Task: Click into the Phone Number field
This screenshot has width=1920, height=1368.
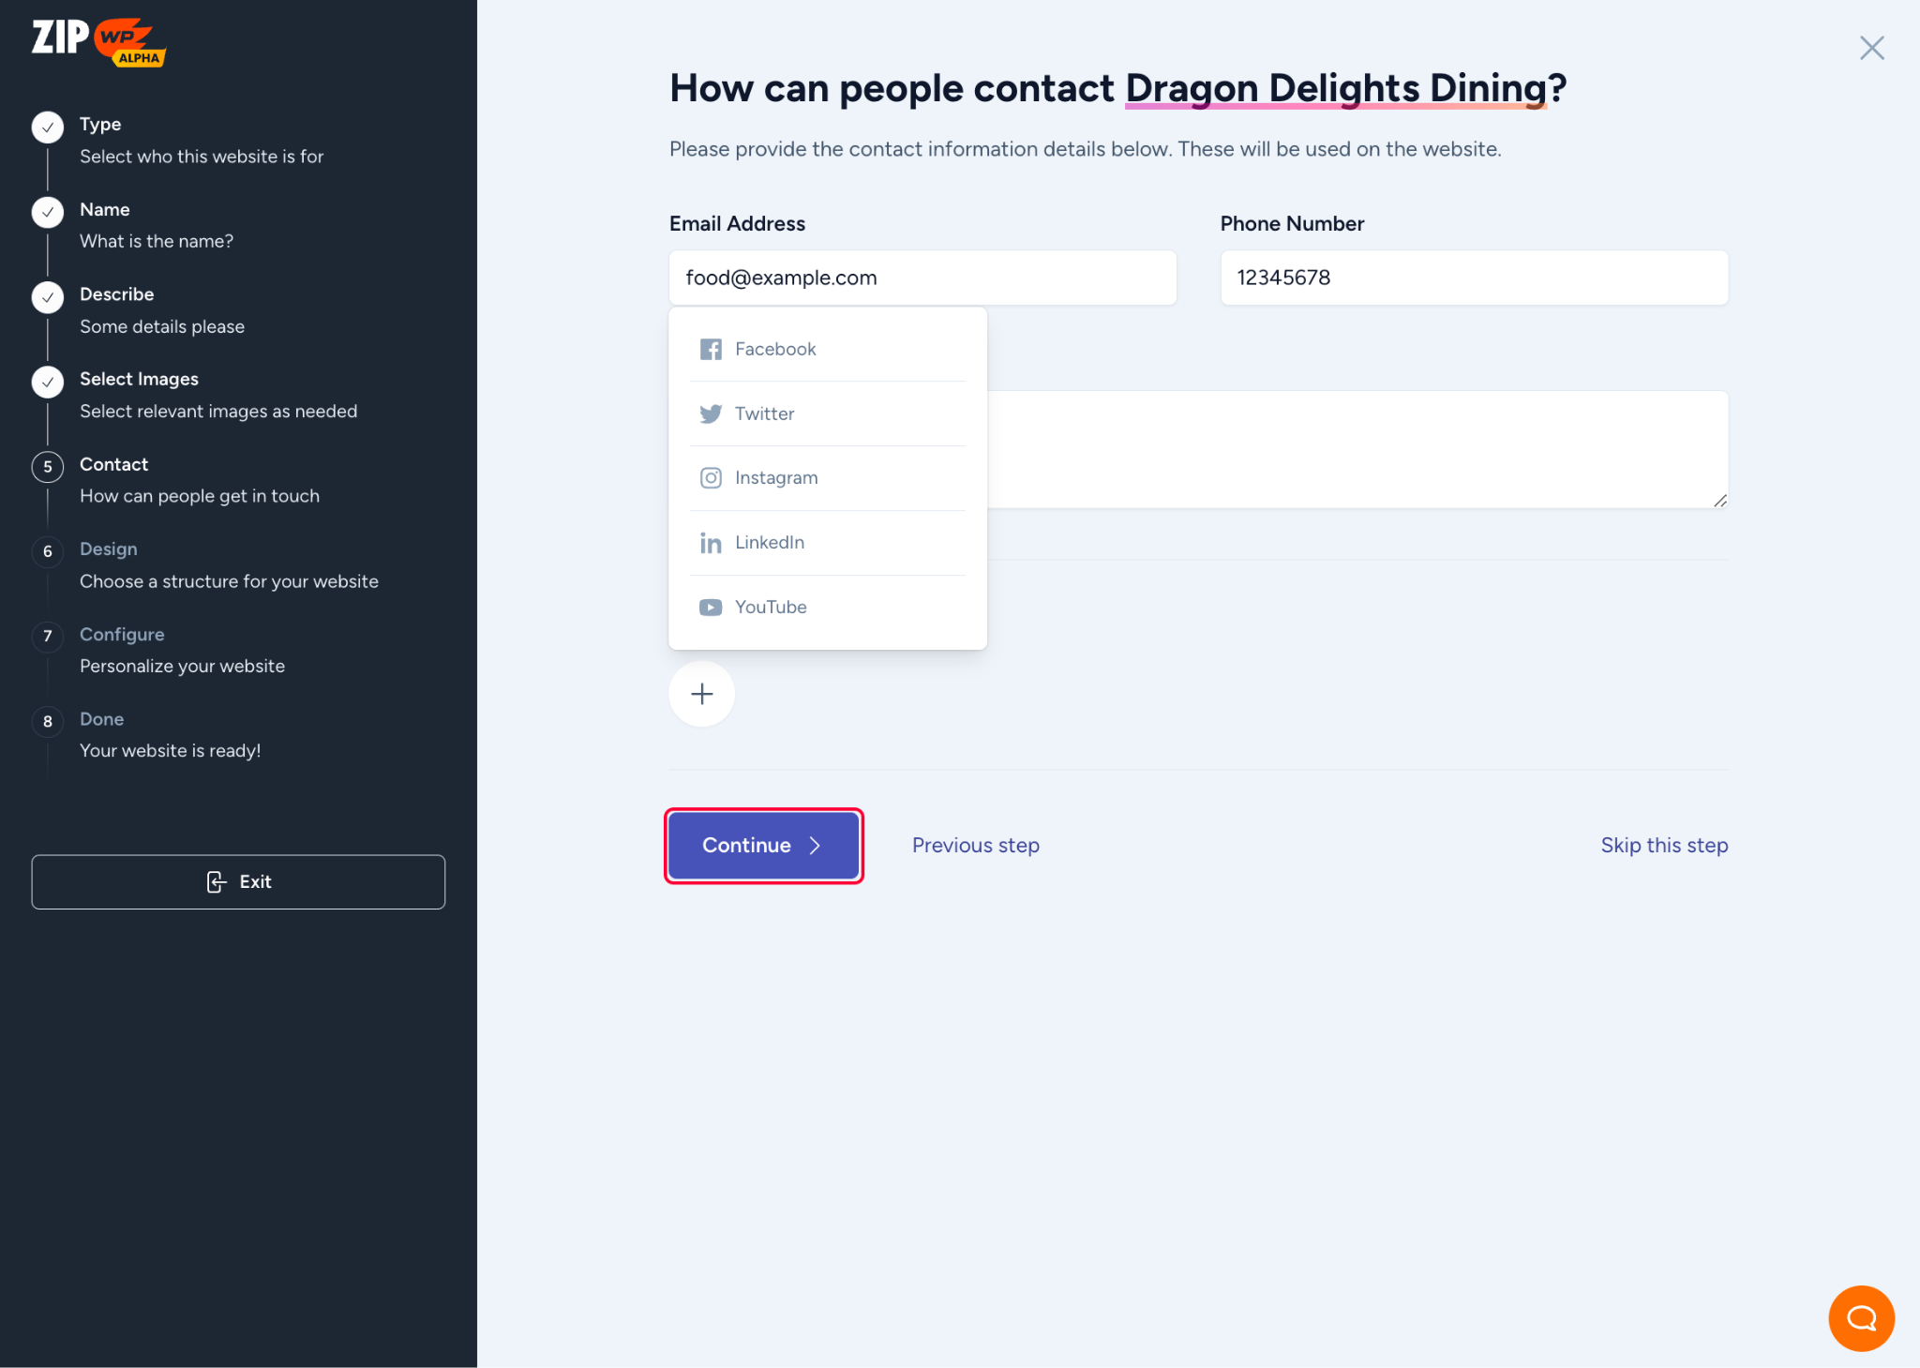Action: coord(1473,278)
